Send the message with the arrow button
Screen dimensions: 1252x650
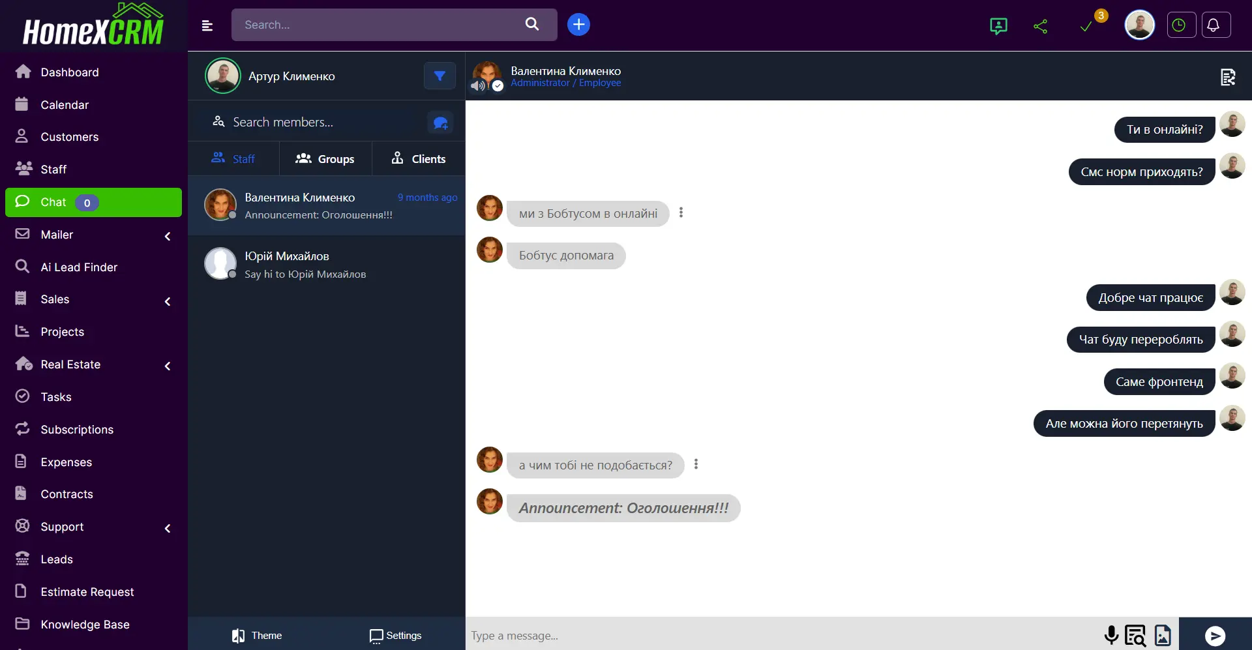1214,635
